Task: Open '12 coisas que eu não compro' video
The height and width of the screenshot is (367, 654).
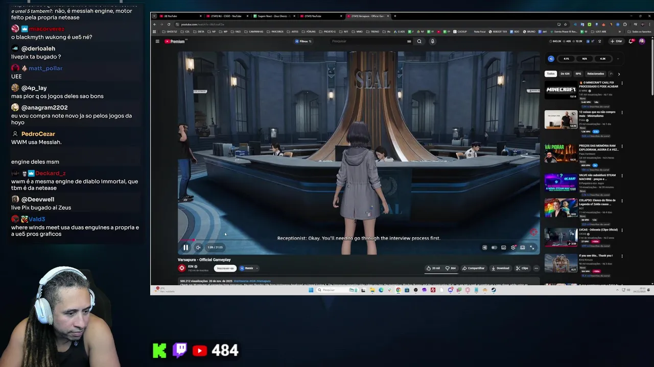Action: (560, 120)
